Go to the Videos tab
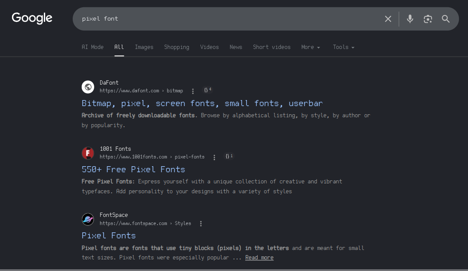The width and height of the screenshot is (468, 271). point(209,47)
